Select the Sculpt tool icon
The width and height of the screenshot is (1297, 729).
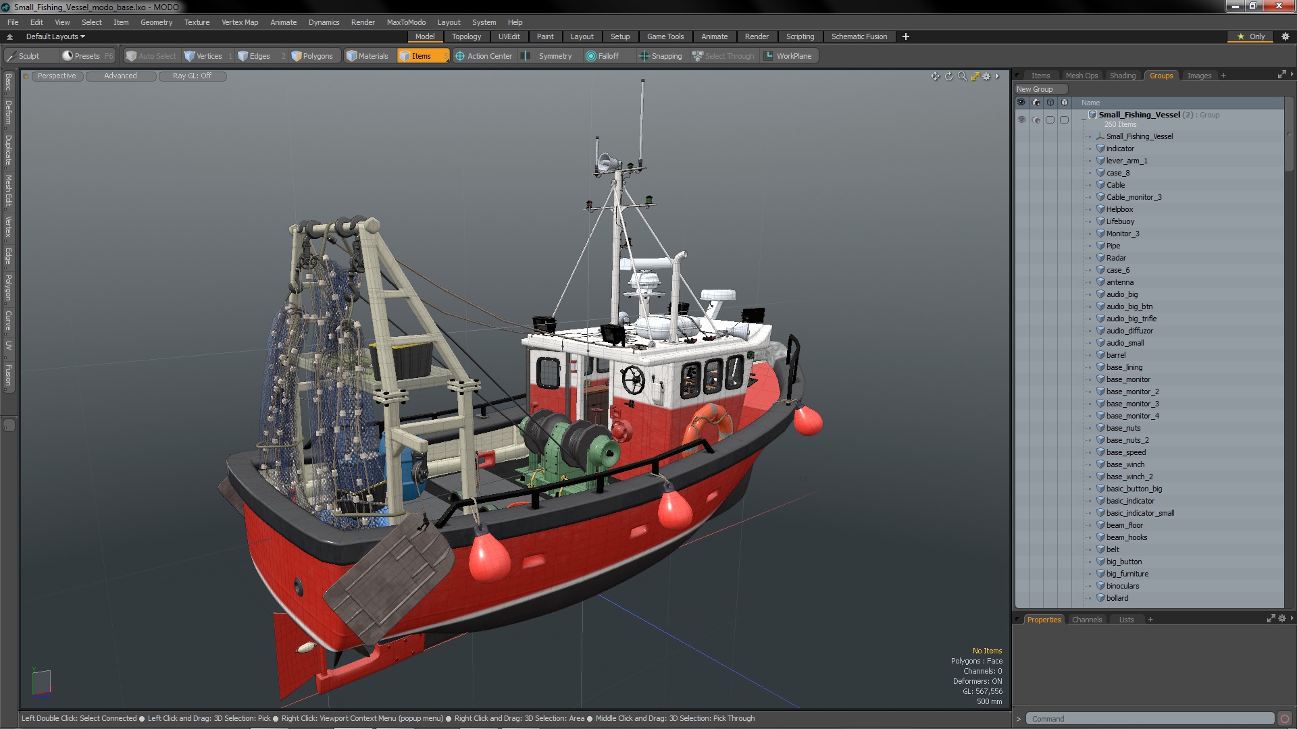[11, 56]
